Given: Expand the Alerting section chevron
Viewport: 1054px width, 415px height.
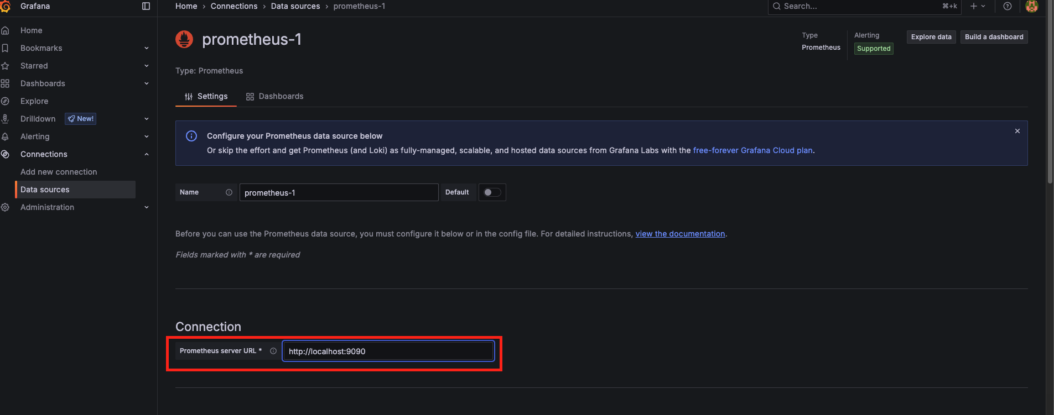Looking at the screenshot, I should pyautogui.click(x=147, y=136).
